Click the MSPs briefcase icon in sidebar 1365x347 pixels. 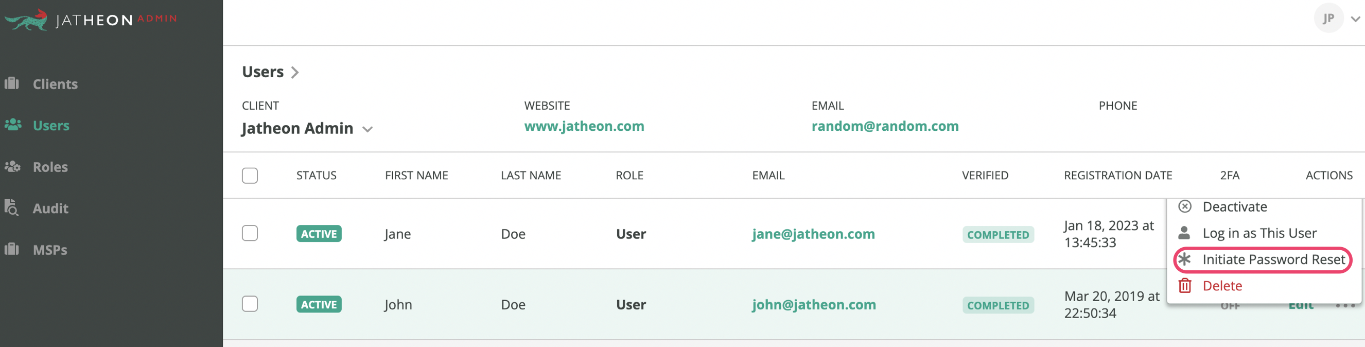point(12,249)
